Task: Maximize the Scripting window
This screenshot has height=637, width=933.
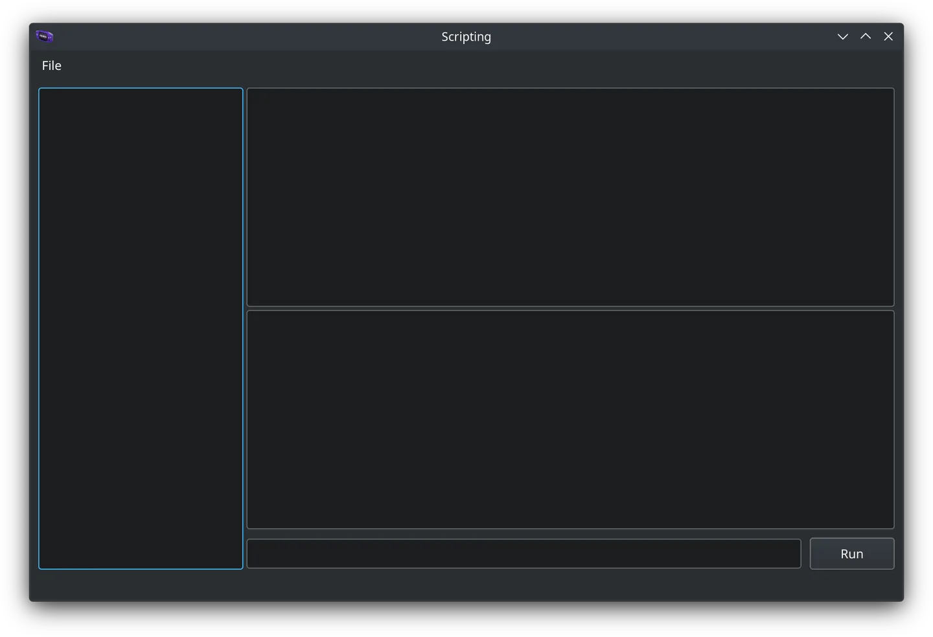Action: click(865, 36)
